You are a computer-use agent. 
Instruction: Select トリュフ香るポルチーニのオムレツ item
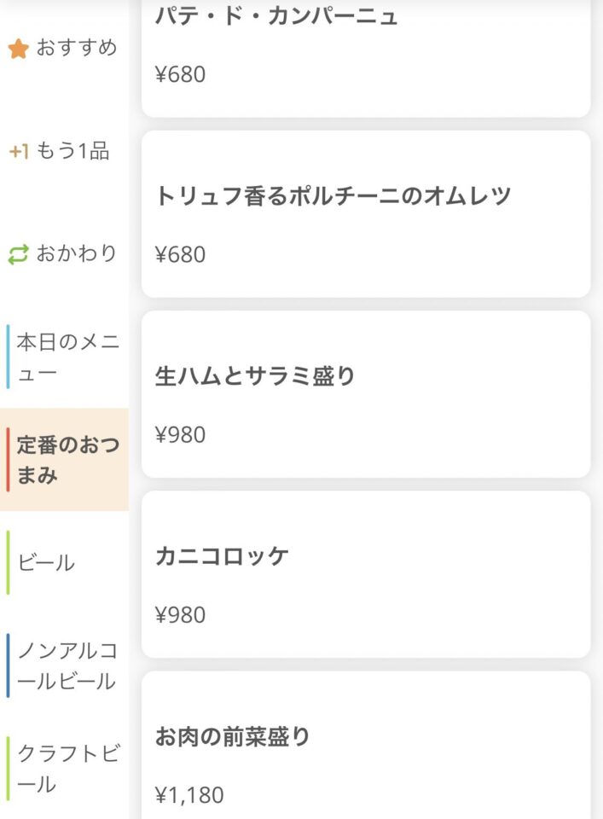pos(366,214)
